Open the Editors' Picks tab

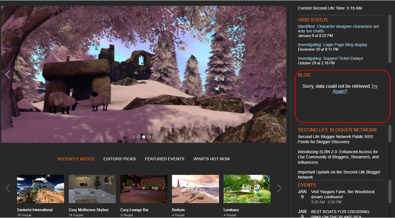coord(119,159)
